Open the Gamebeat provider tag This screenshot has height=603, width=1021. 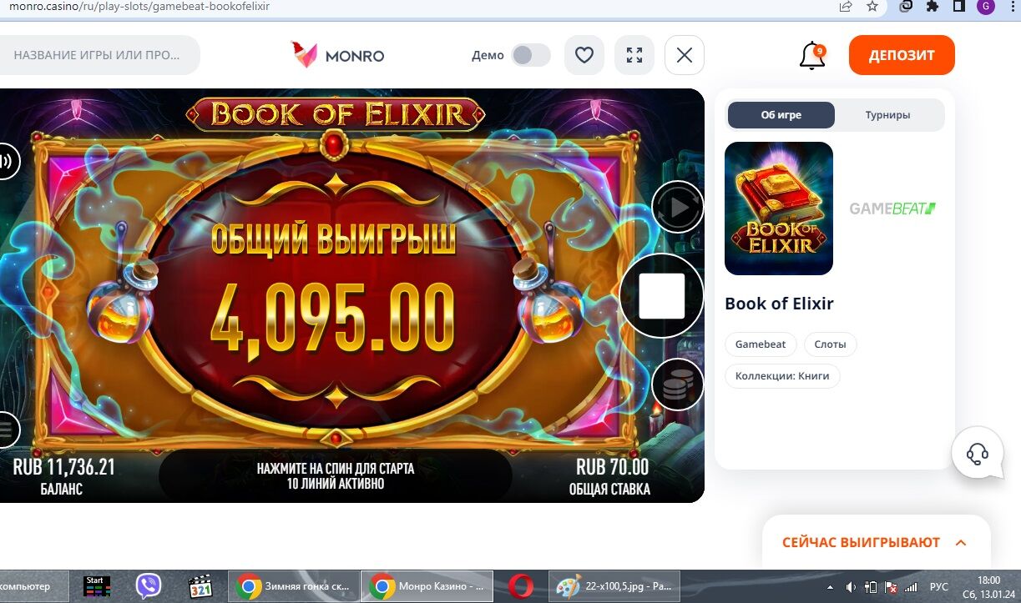pyautogui.click(x=761, y=344)
